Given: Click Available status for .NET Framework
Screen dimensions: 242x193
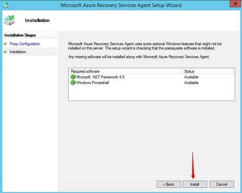Looking at the screenshot, I should [191, 77].
